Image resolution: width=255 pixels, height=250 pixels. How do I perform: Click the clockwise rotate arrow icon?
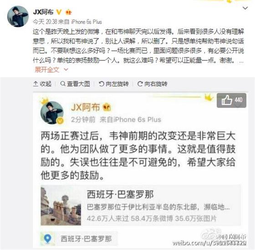click(x=140, y=84)
